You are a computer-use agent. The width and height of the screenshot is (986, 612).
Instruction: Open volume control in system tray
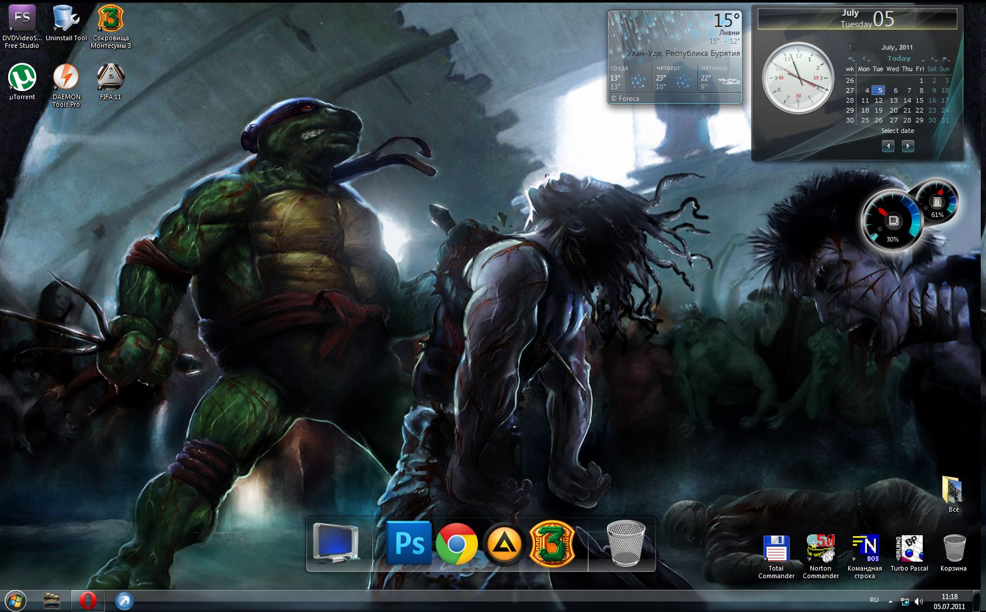919,601
